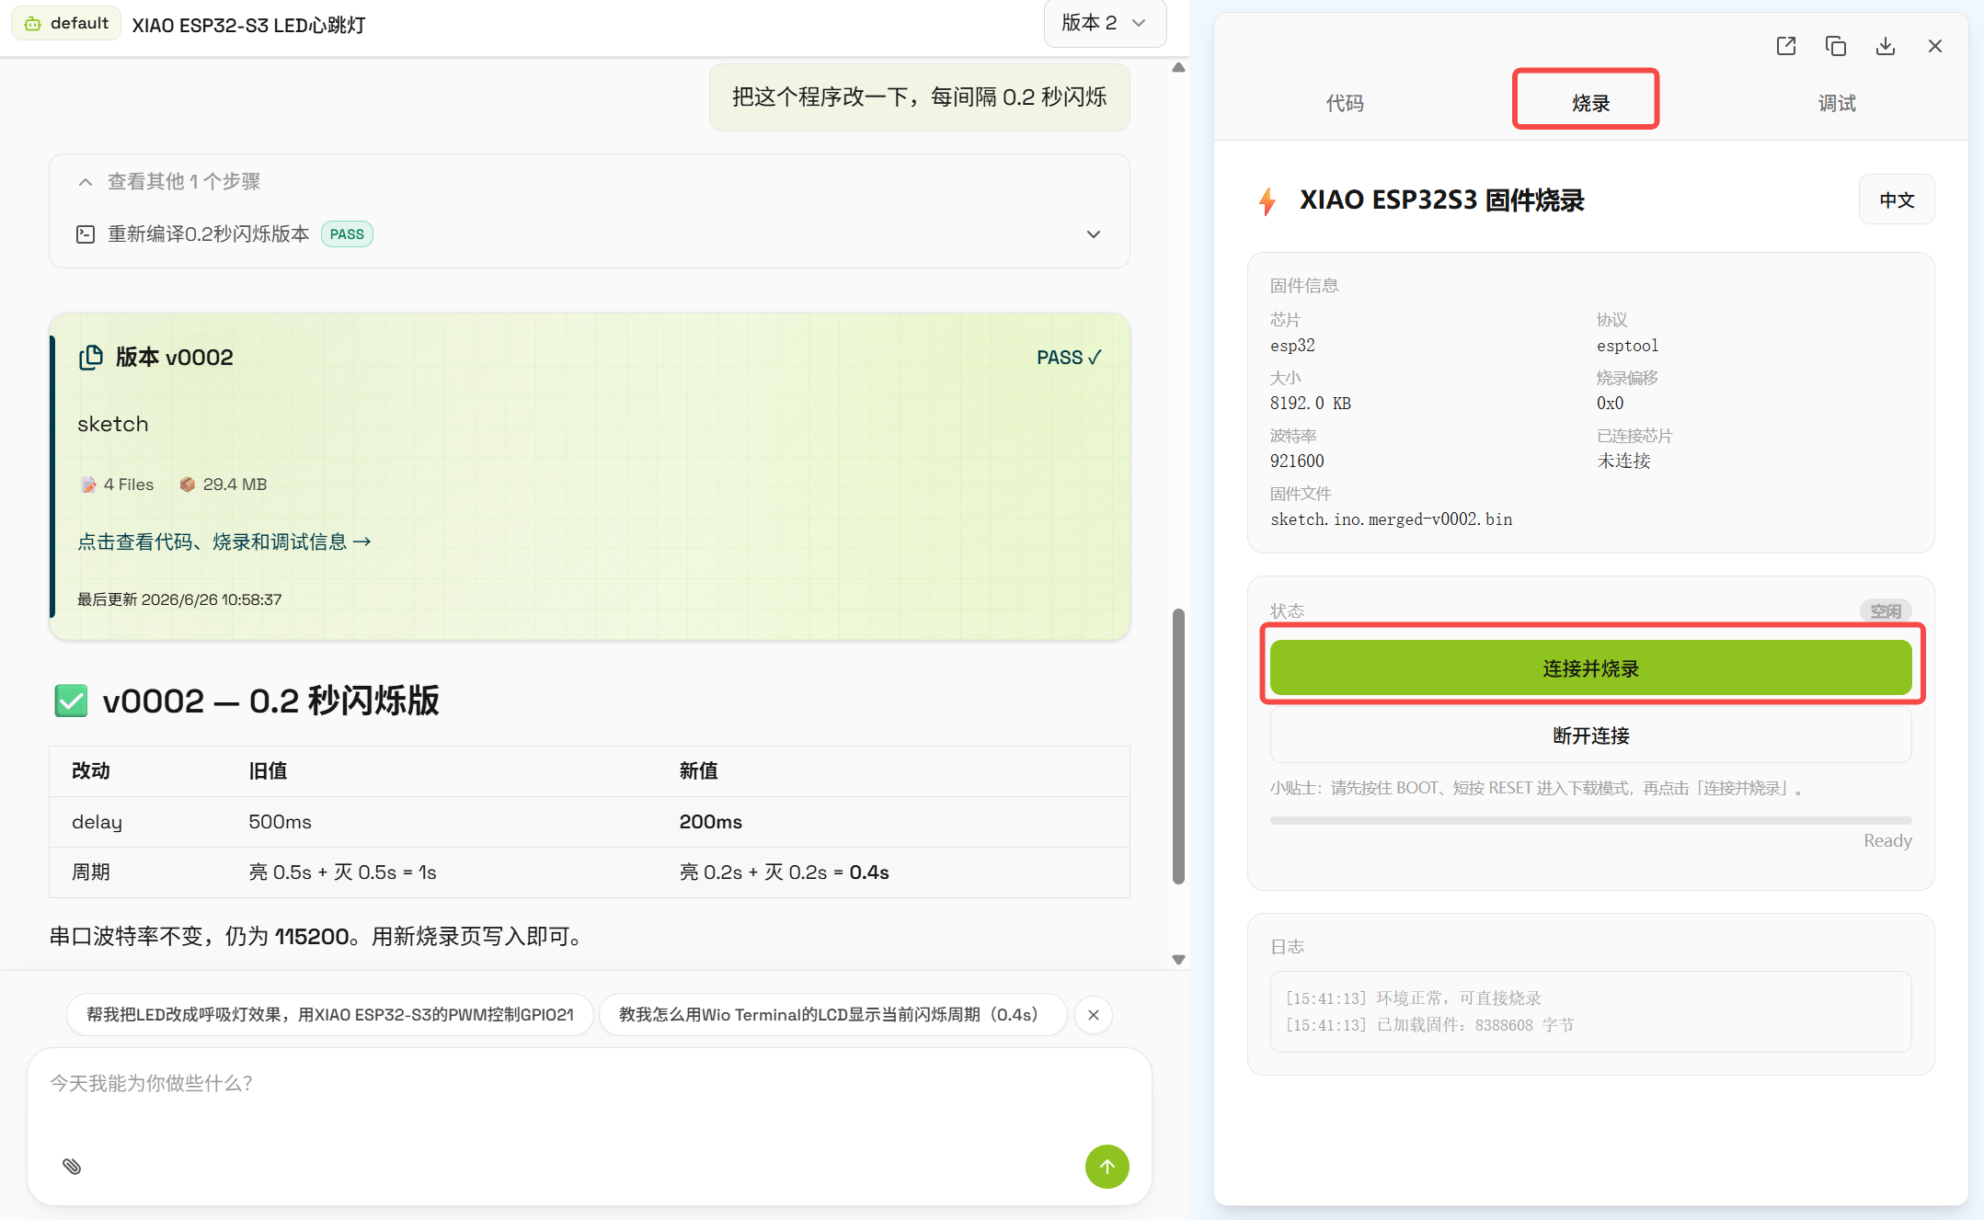Click the PASS ✓ label on version card

coord(1069,358)
